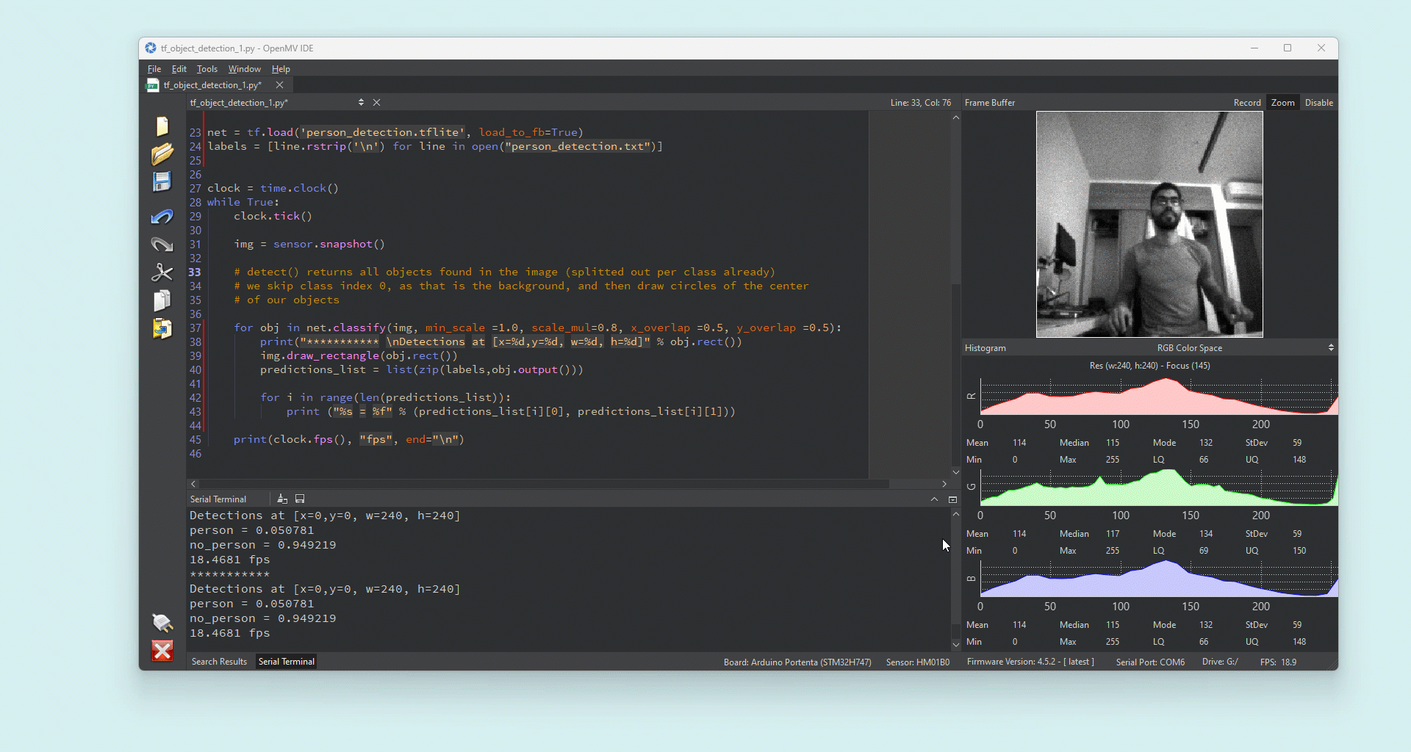This screenshot has height=752, width=1411.
Task: Click the blue channel histogram
Action: click(x=1159, y=579)
